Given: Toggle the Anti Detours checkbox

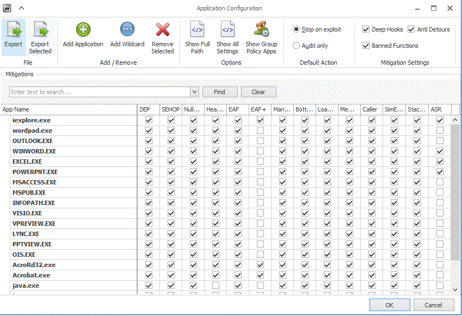Looking at the screenshot, I should [411, 29].
